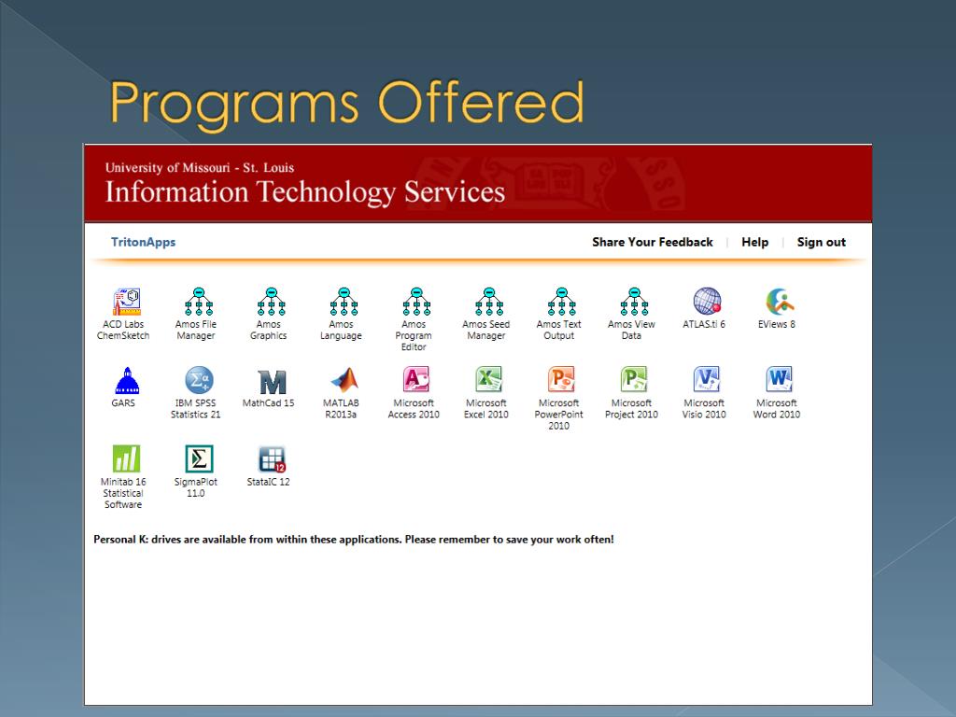Open the StataIC 12 icon
Image resolution: width=956 pixels, height=717 pixels.
[272, 459]
